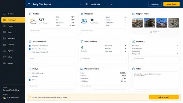Click the Skilled workers count row
The width and height of the screenshot is (183, 103).
(116, 17)
